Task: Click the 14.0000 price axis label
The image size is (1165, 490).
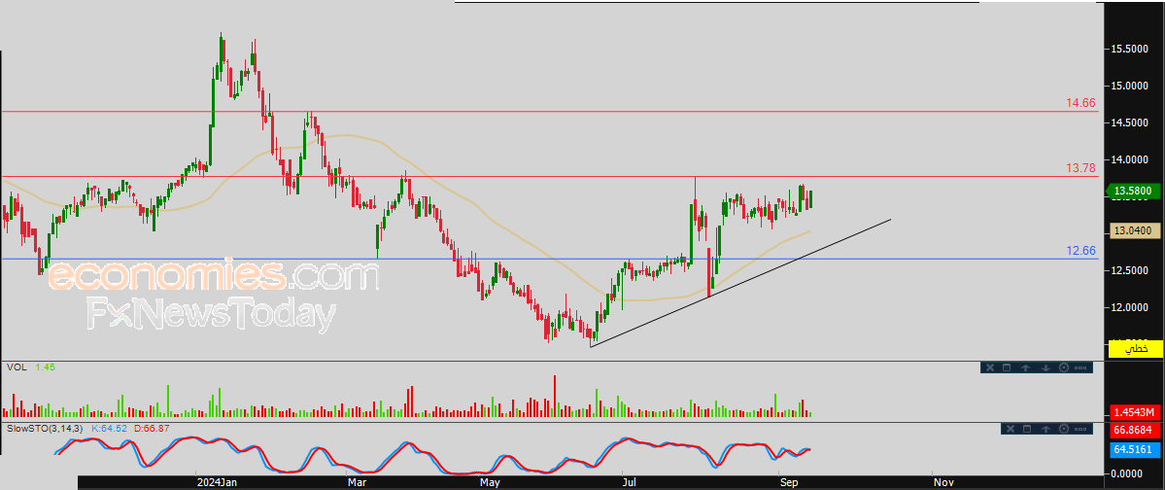Action: point(1131,159)
